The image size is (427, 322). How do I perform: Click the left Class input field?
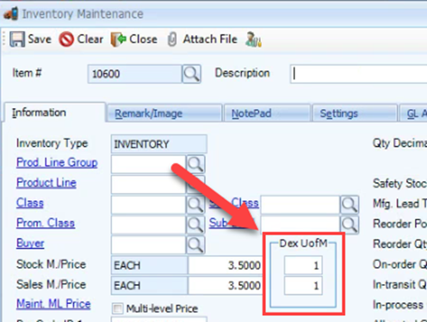click(x=148, y=204)
